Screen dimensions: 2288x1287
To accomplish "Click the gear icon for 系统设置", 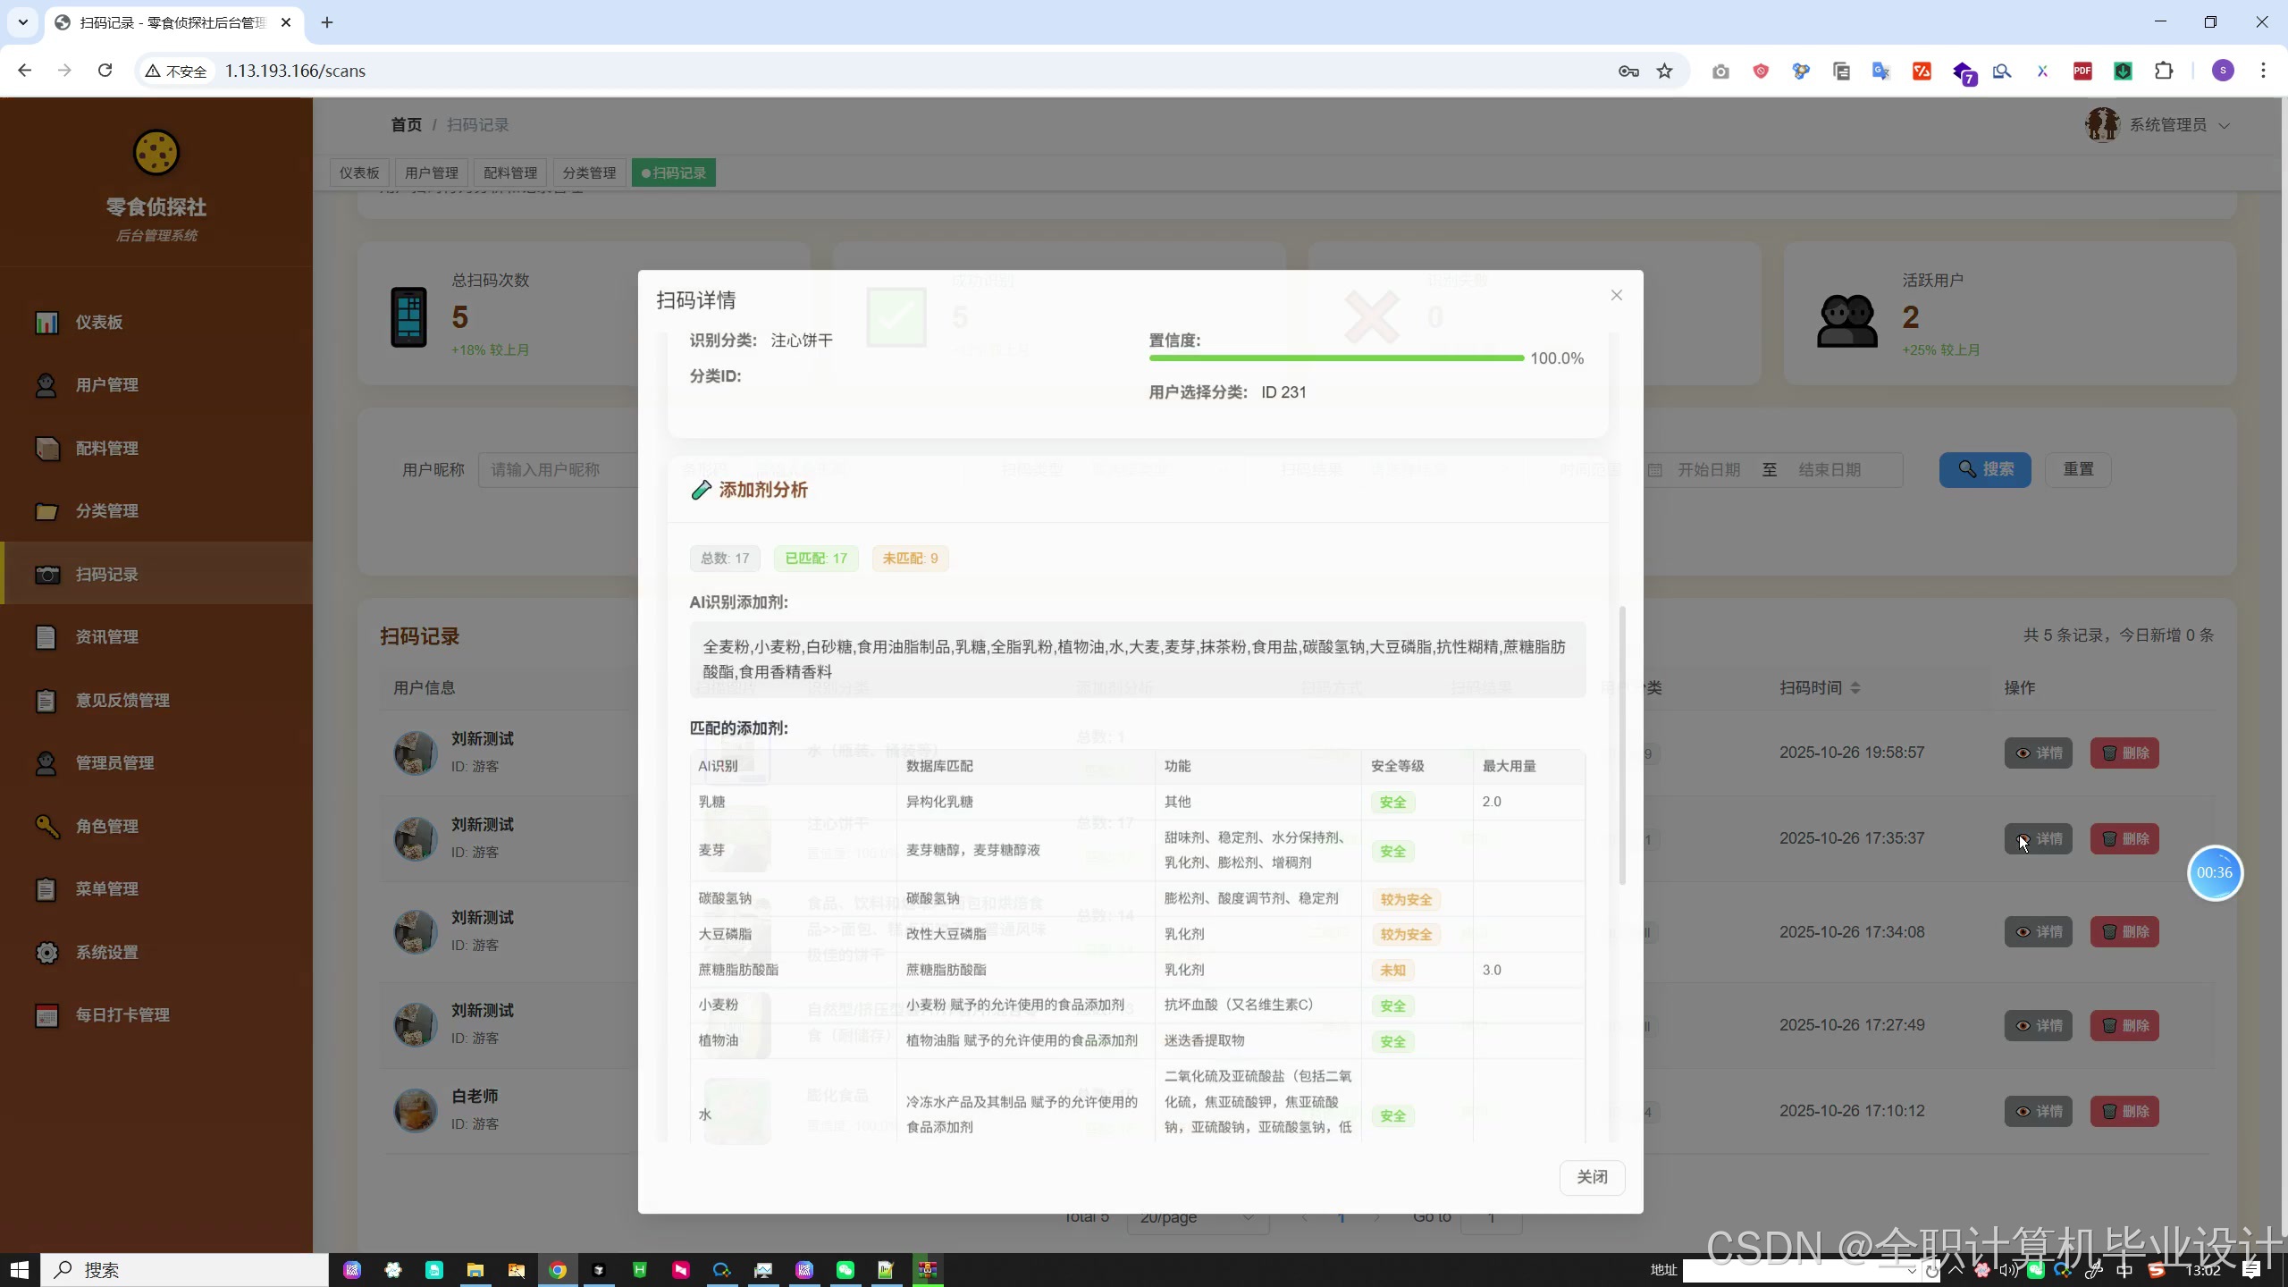I will [46, 952].
